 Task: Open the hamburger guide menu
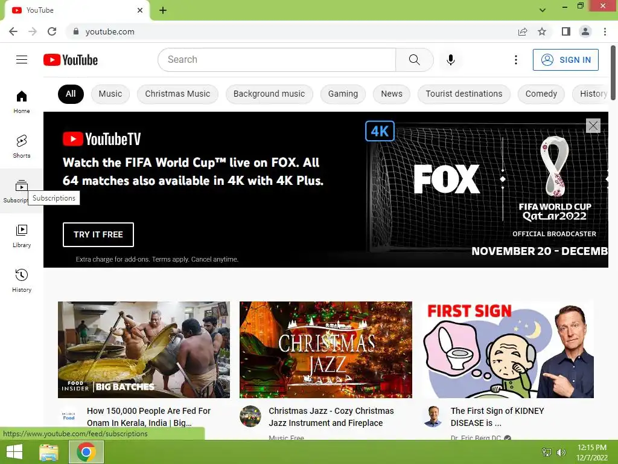[x=22, y=60]
